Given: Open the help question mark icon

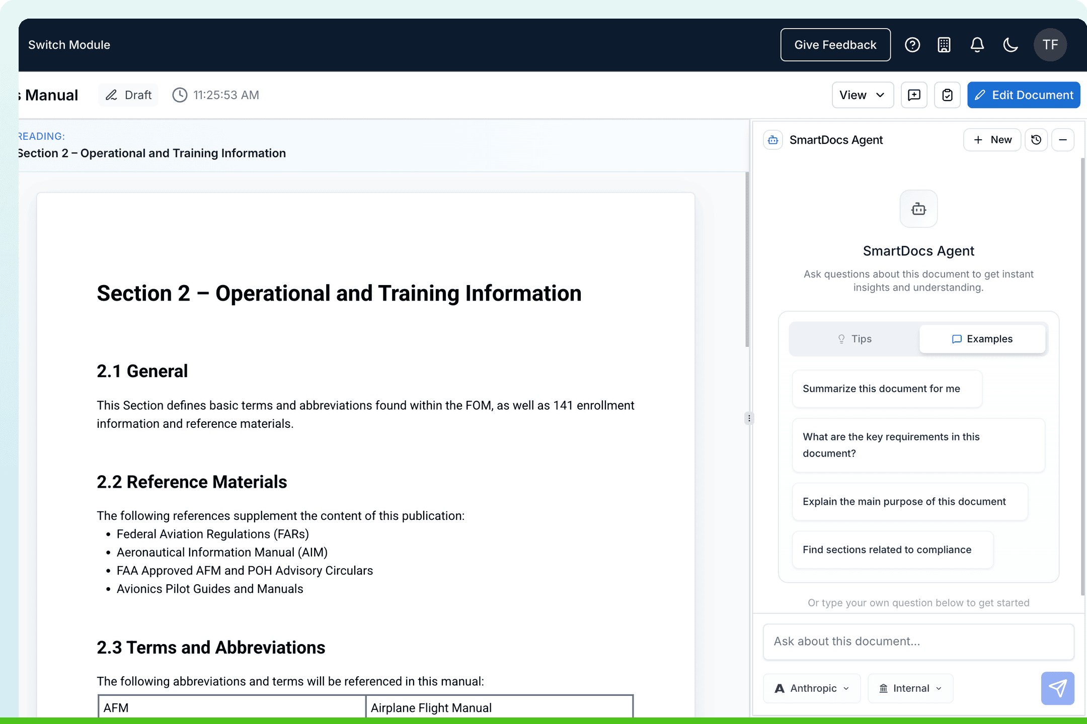Looking at the screenshot, I should click(912, 45).
